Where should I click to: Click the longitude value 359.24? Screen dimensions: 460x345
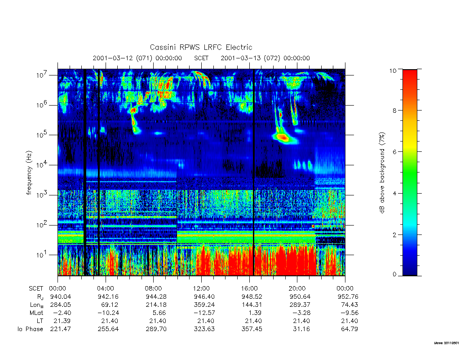pyautogui.click(x=204, y=305)
